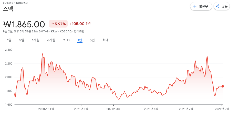Select the 1년 range tab

pyautogui.click(x=80, y=40)
